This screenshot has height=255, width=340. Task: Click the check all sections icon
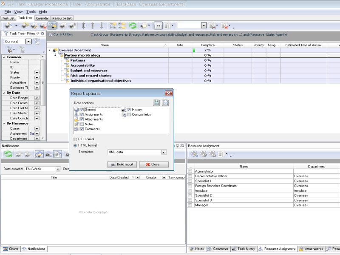[x=156, y=102]
